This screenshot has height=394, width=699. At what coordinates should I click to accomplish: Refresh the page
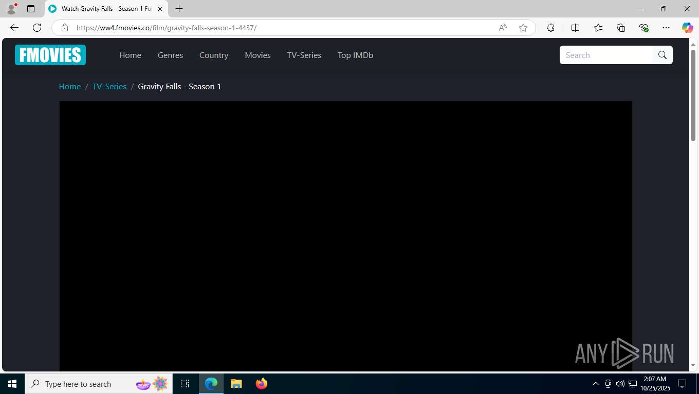(37, 28)
